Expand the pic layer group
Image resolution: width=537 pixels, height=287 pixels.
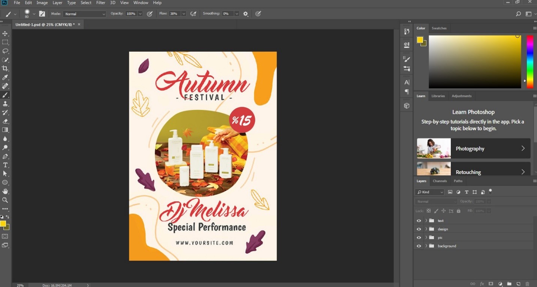[426, 238]
